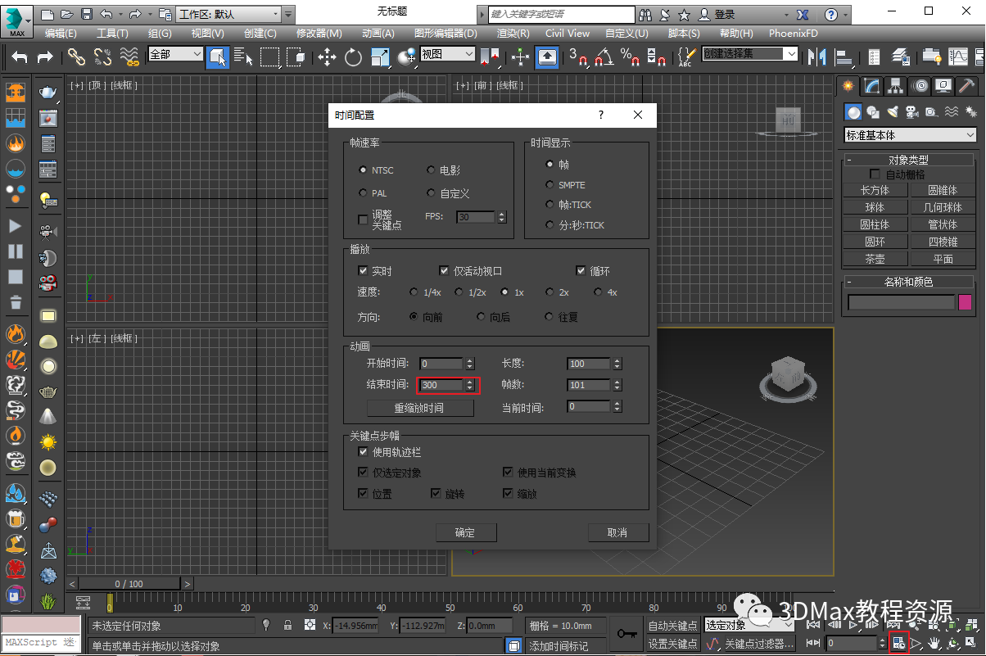This screenshot has height=656, width=986.
Task: Select the Select and Move tool
Action: click(327, 57)
